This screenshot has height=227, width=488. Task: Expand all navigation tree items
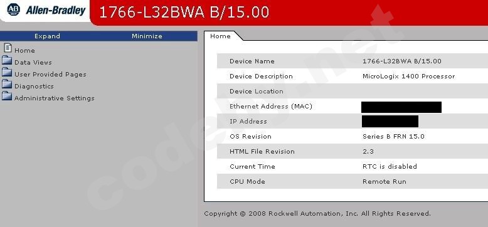(x=47, y=36)
